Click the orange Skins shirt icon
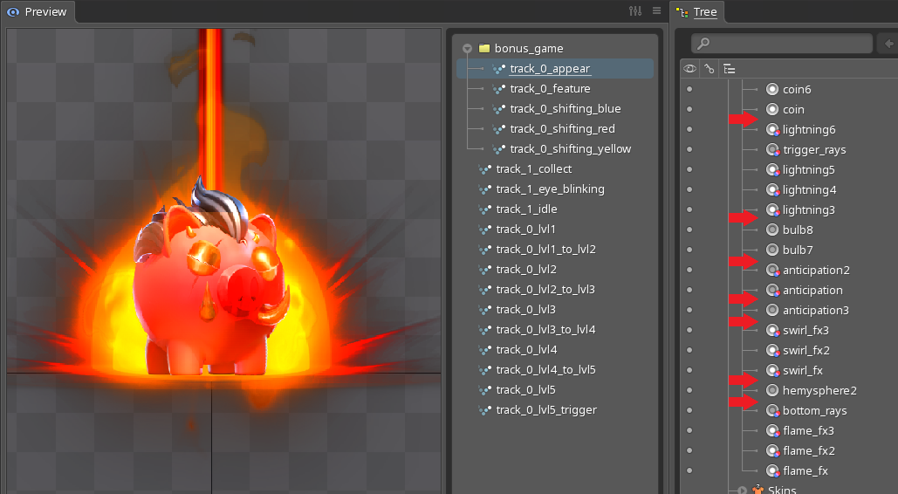This screenshot has width=898, height=494. click(x=757, y=490)
